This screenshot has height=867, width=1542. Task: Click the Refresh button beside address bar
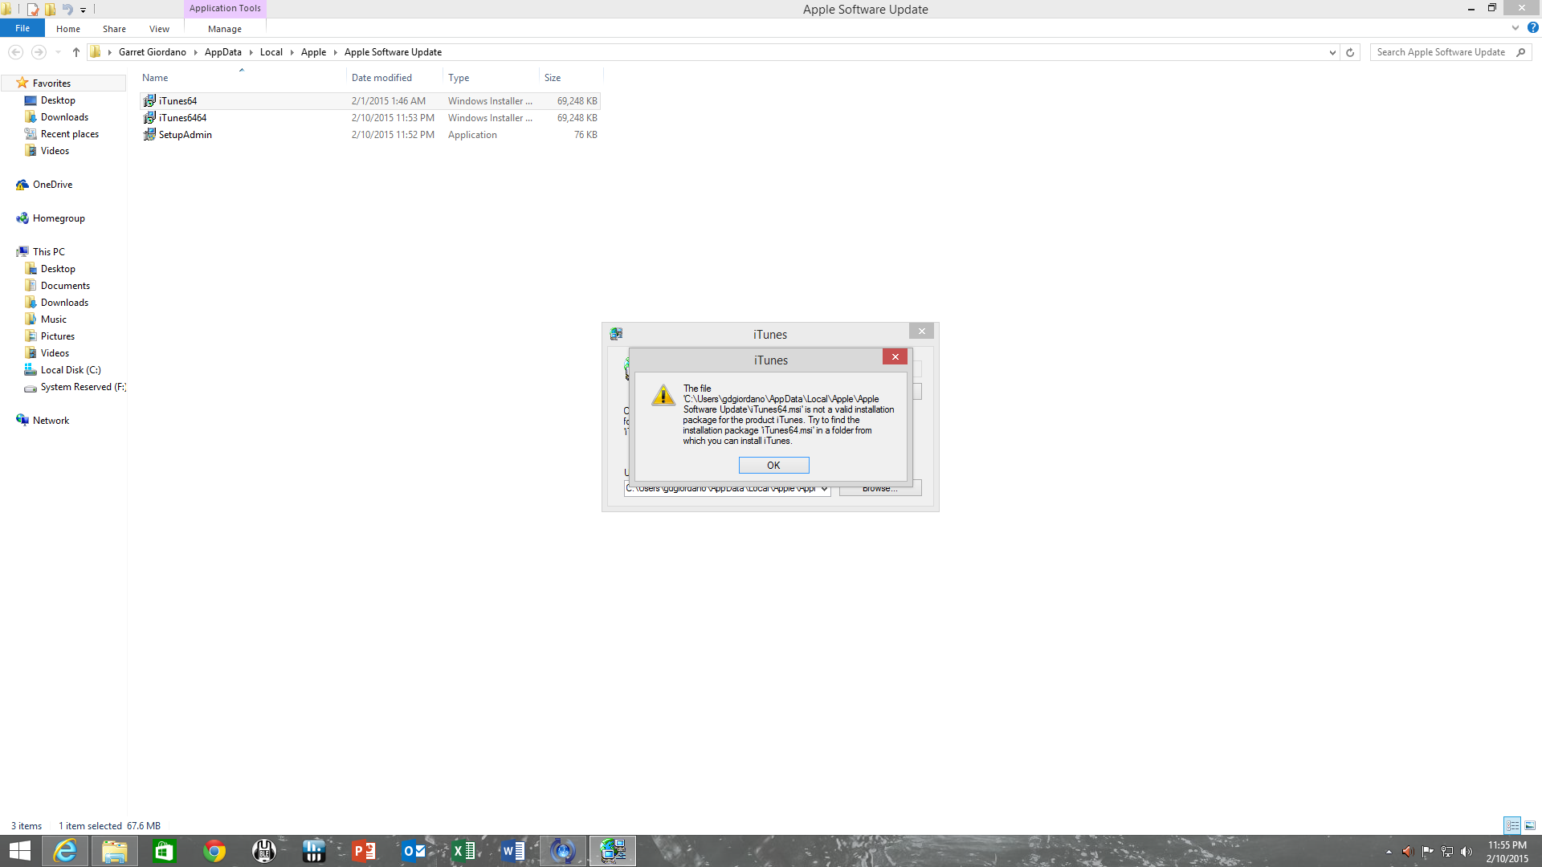[x=1350, y=52]
